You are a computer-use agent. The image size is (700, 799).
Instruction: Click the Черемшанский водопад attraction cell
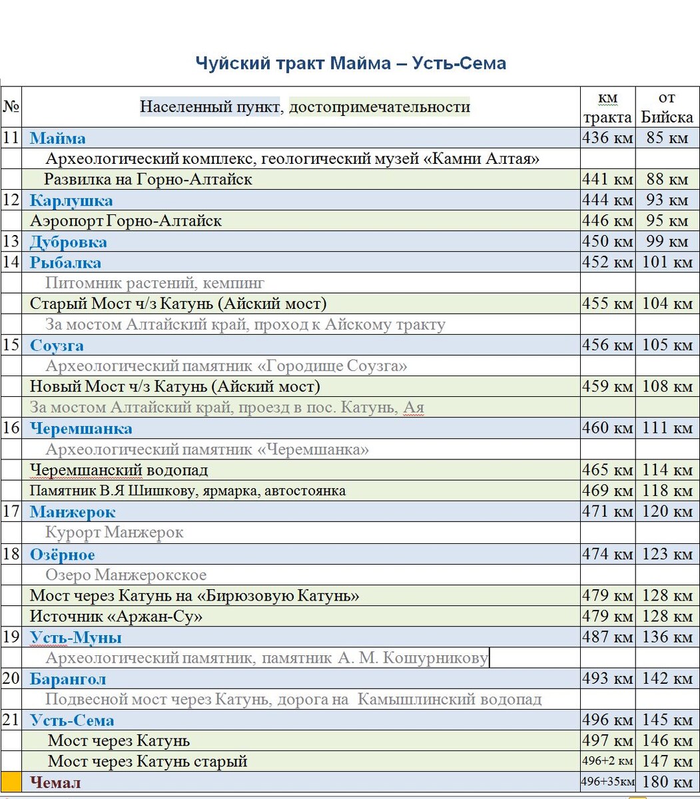click(119, 470)
